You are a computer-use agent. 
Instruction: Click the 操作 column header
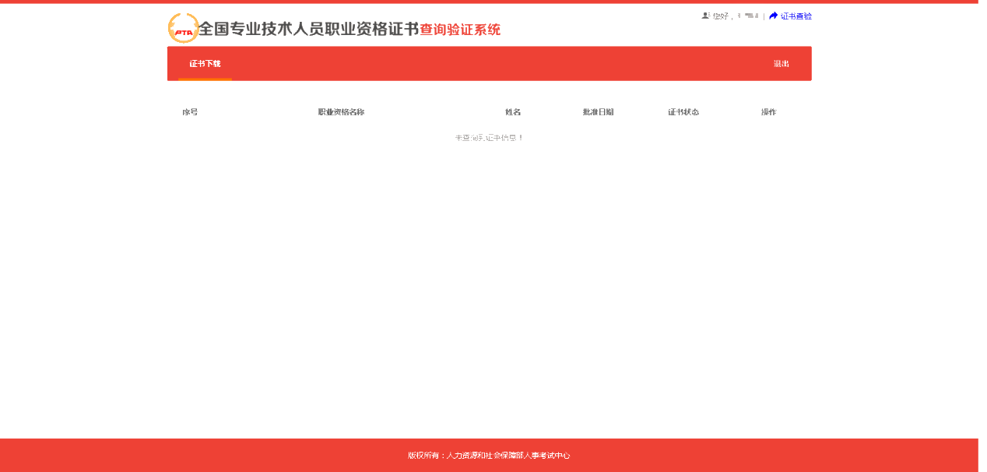[768, 112]
